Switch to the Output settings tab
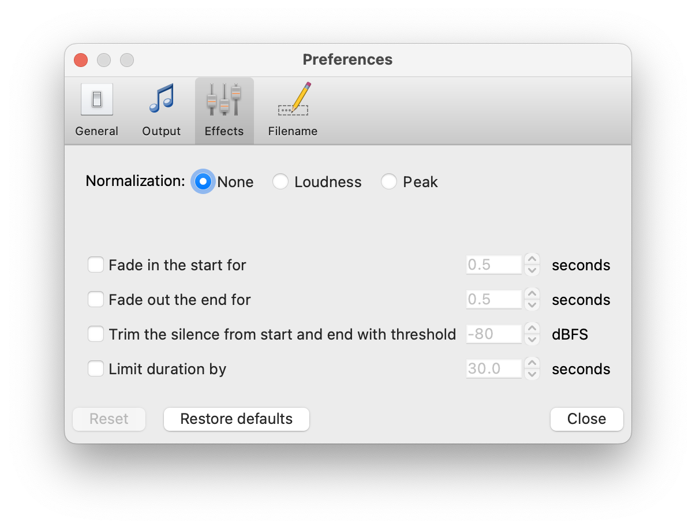696x529 pixels. (x=161, y=110)
